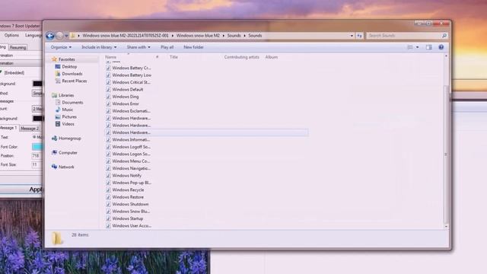Screen dimensions: 487x274
Task: Click the black Background swatch just above Message 1
Action: tap(38, 119)
